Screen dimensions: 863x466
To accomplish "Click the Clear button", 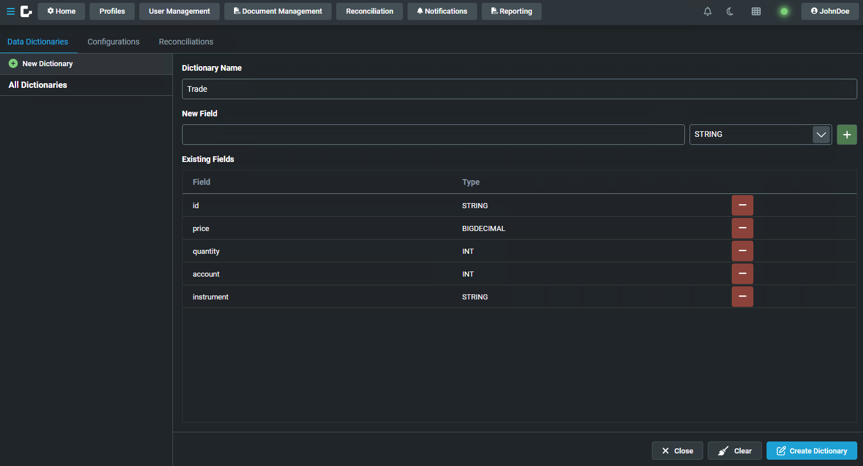I will coord(734,451).
